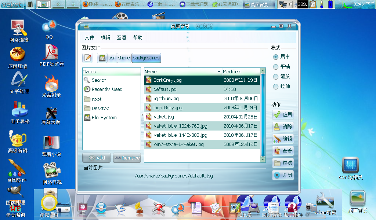Open the notepad-with-pen icon in dock
The width and height of the screenshot is (376, 220).
click(120, 208)
